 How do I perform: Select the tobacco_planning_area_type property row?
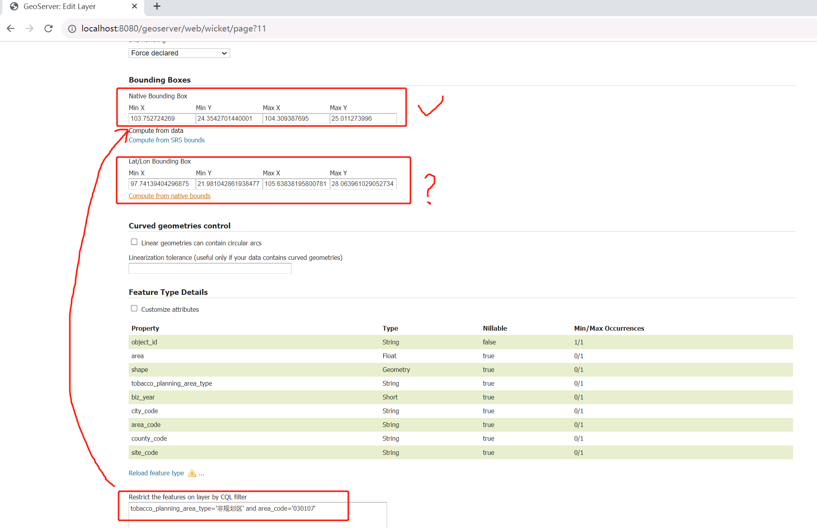click(461, 383)
